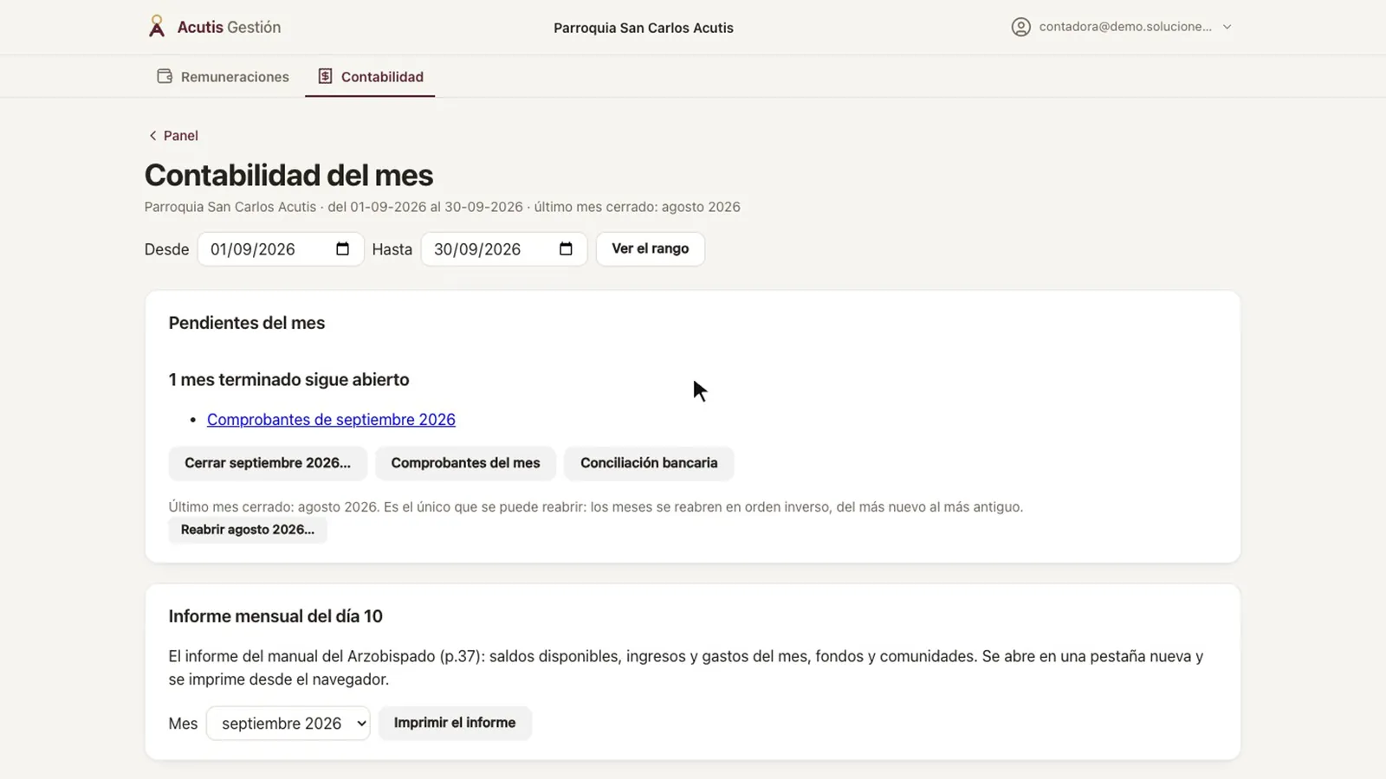Click the Ver el rango button
1386x779 pixels.
coord(651,248)
